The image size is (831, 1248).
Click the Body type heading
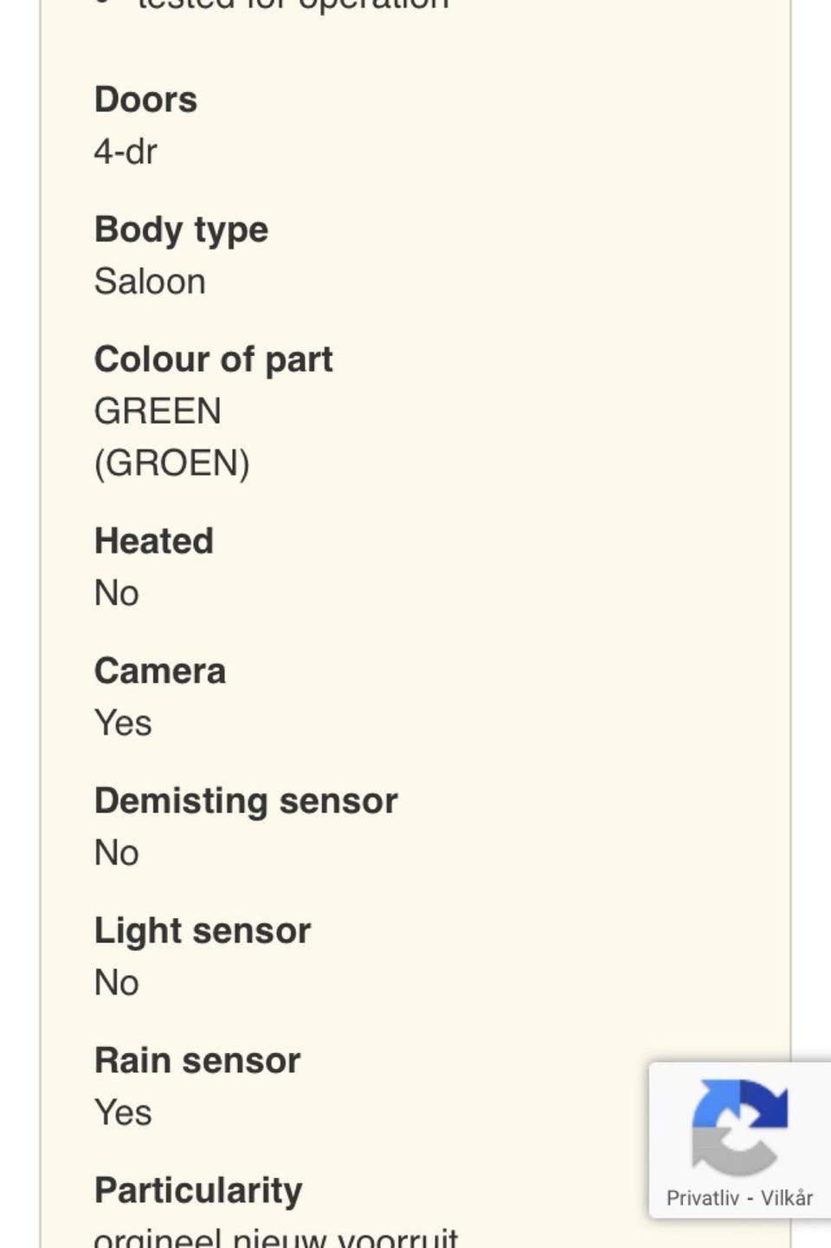point(181,230)
